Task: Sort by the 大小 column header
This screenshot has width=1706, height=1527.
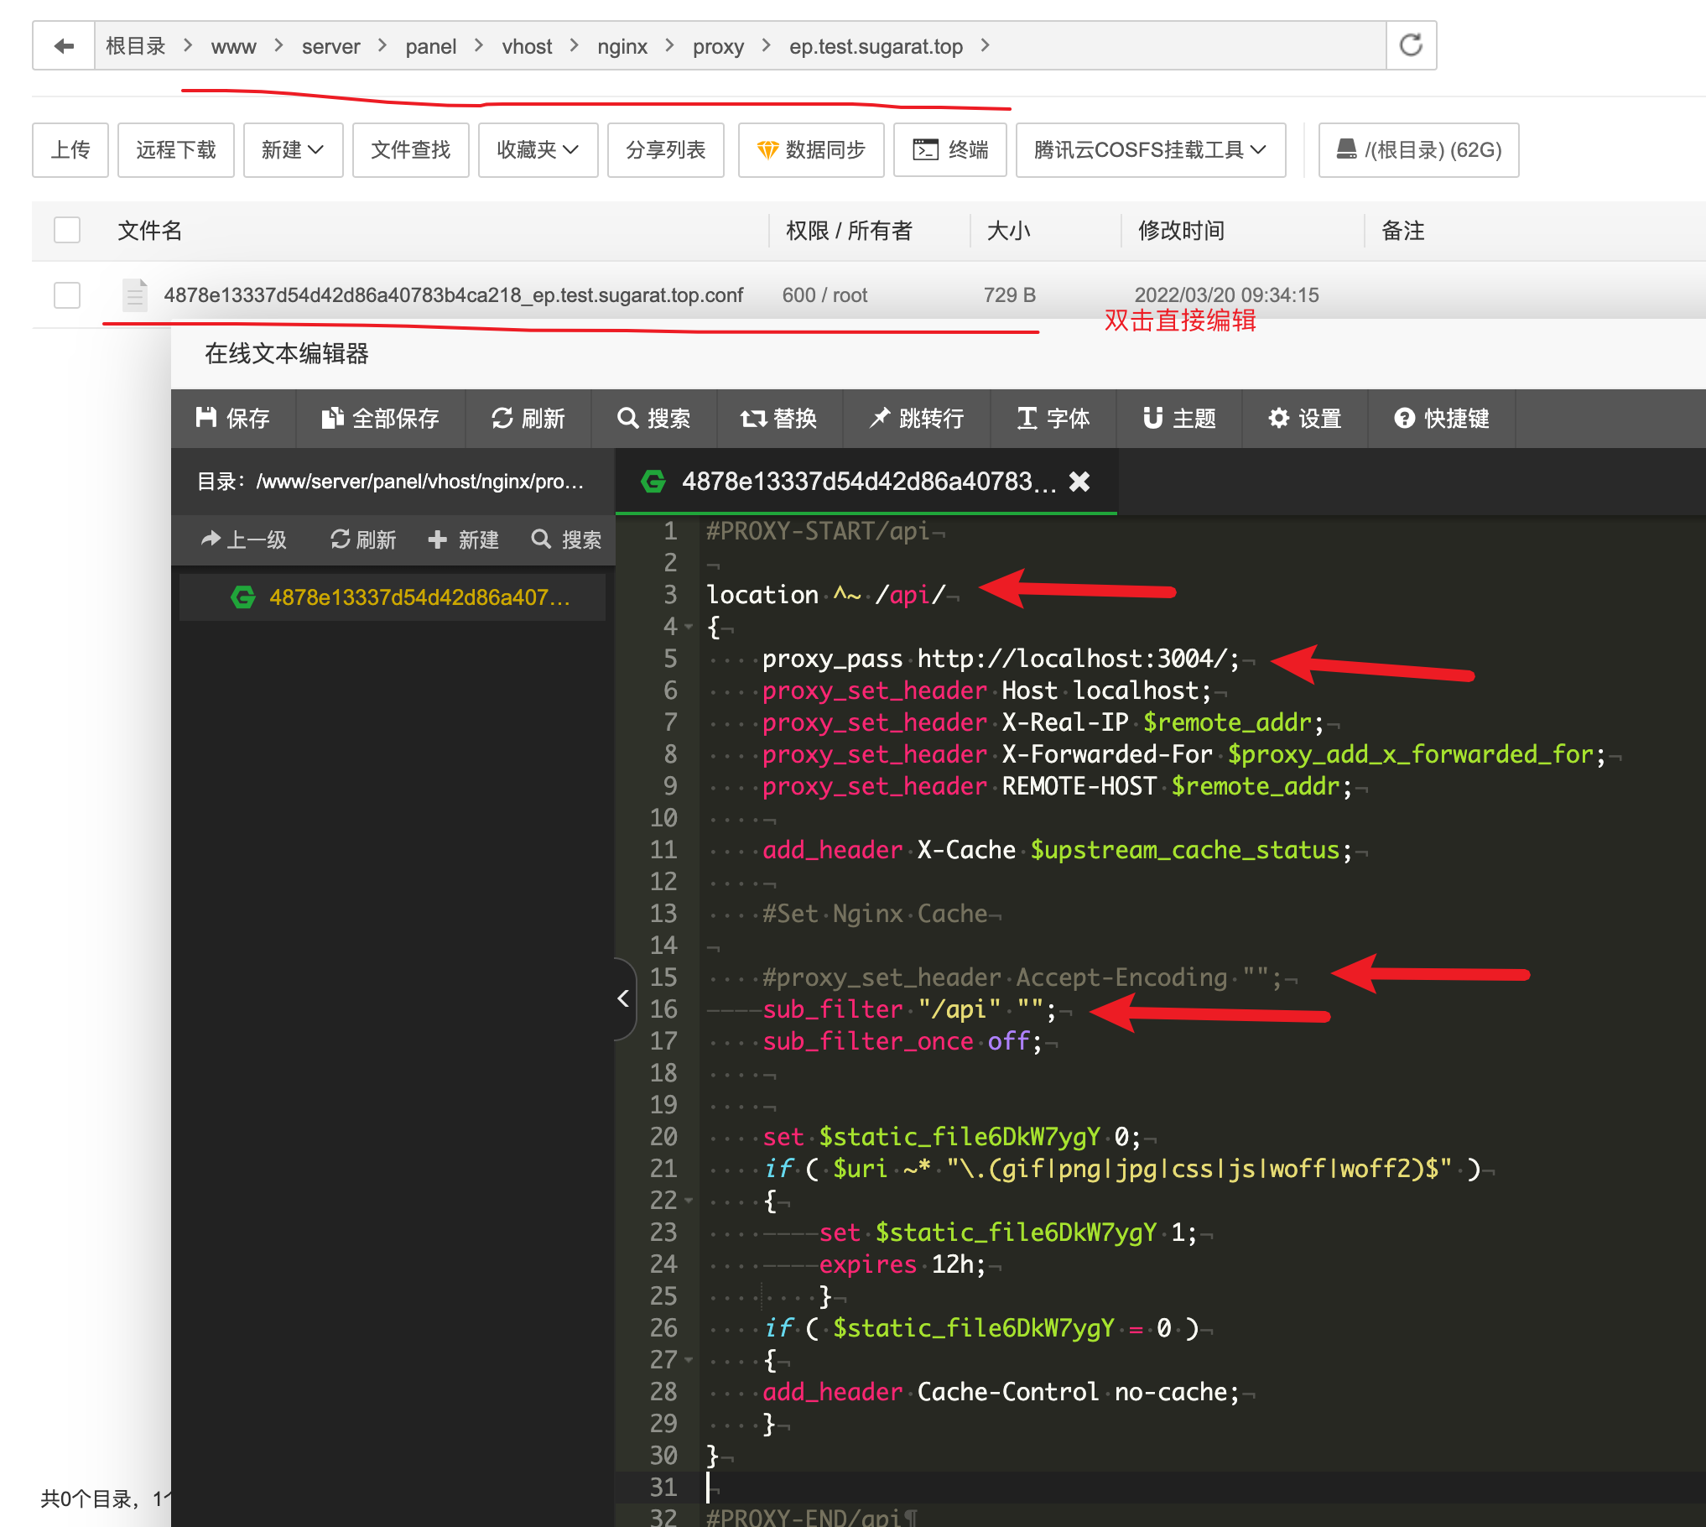Action: pyautogui.click(x=1008, y=230)
